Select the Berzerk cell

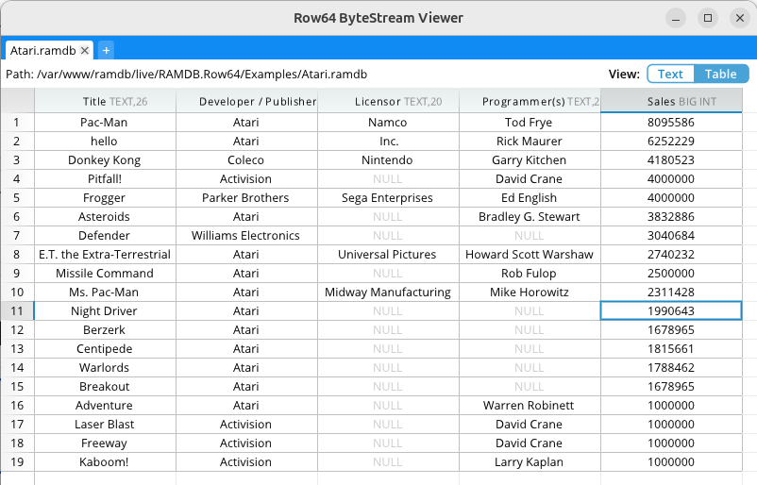[x=106, y=329]
